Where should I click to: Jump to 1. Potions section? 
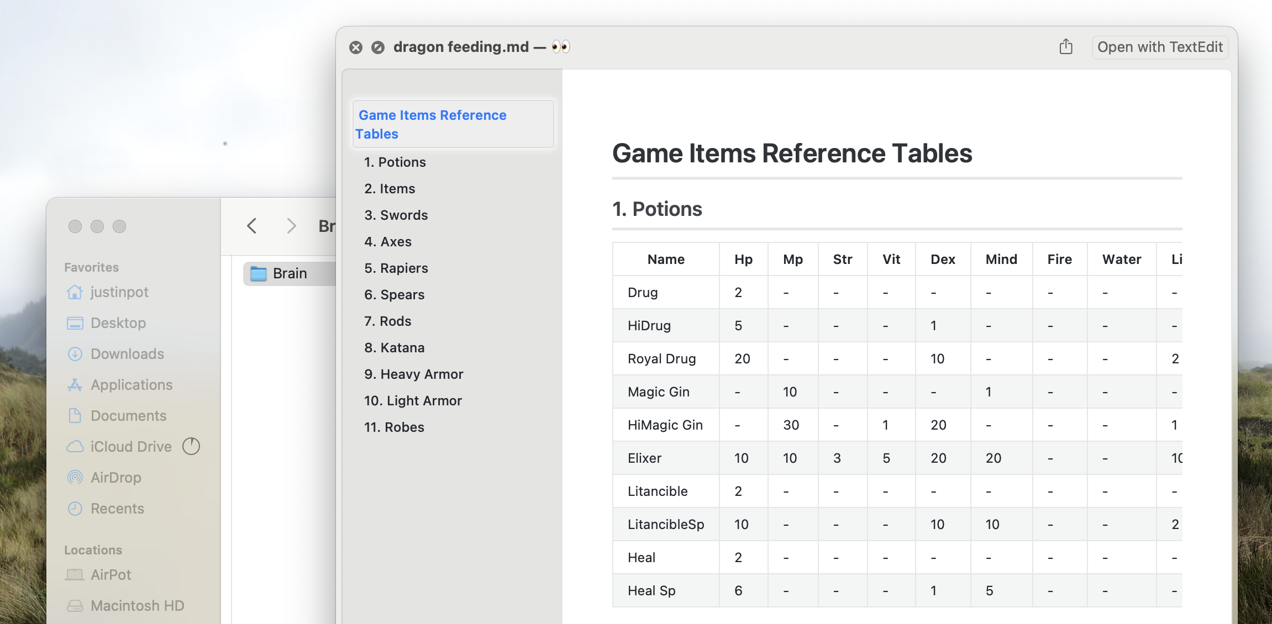click(395, 162)
